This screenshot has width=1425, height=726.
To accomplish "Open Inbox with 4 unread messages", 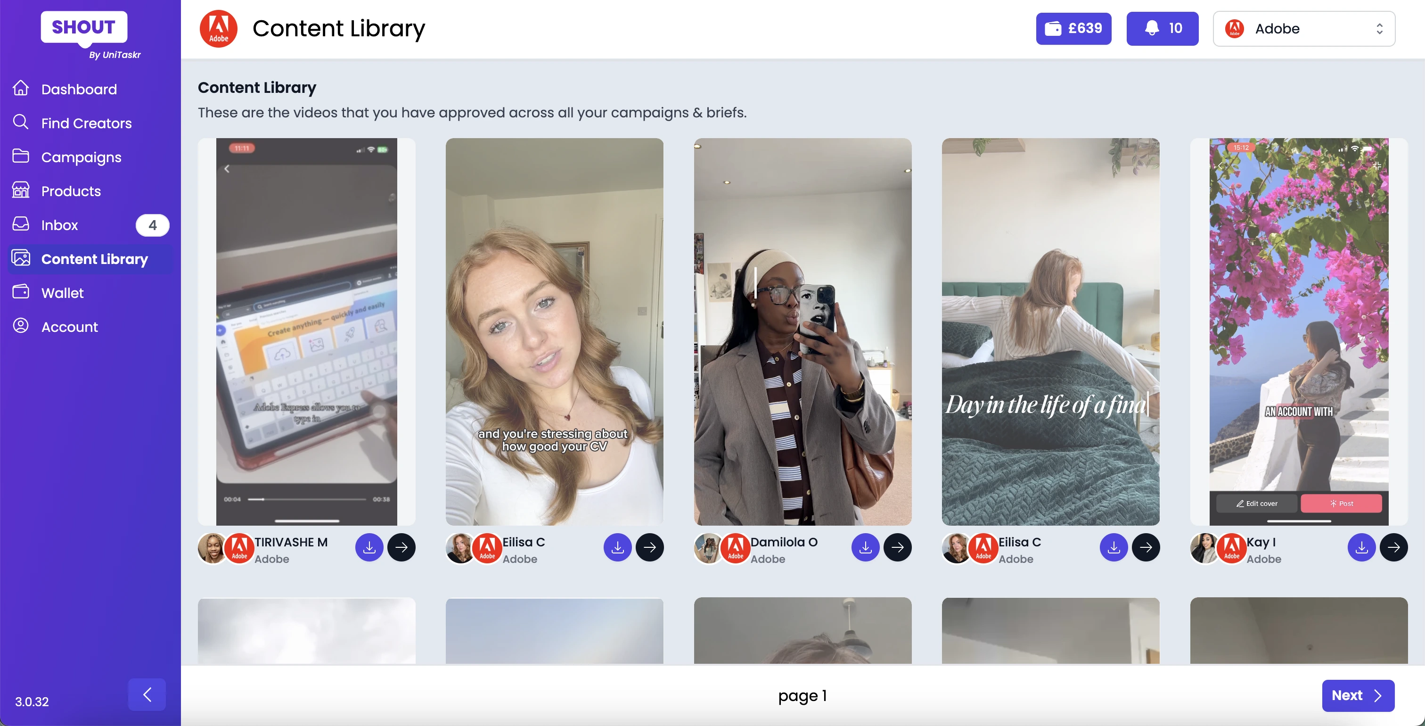I will [60, 225].
